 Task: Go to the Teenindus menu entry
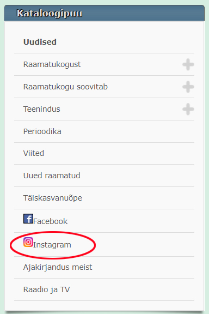click(41, 109)
